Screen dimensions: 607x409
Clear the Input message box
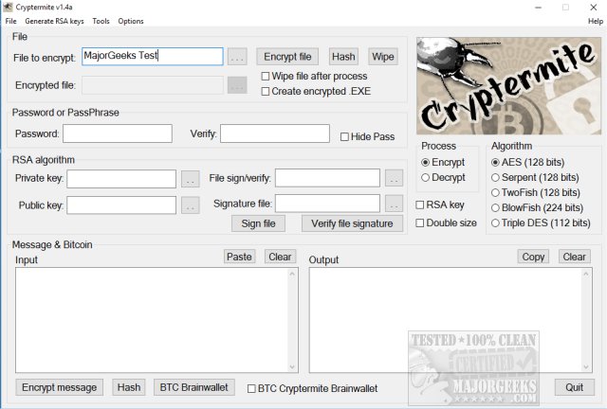(x=281, y=257)
